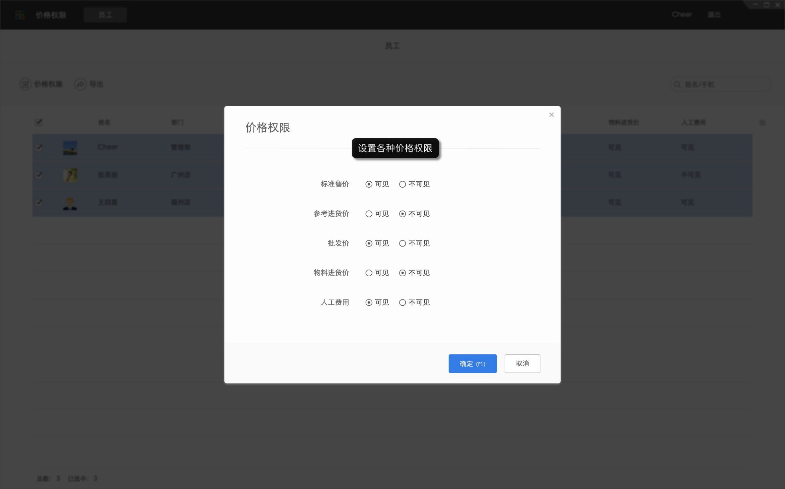Click the 姓名/手机 search input field
This screenshot has height=489, width=785.
coord(726,84)
